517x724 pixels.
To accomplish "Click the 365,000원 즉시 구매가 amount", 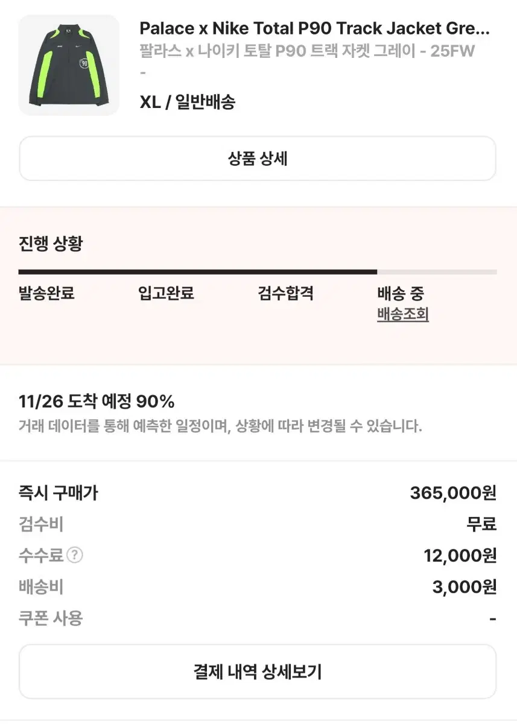I will (453, 493).
